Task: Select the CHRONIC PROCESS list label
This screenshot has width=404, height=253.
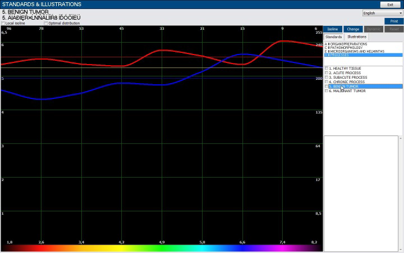Action: (347, 82)
